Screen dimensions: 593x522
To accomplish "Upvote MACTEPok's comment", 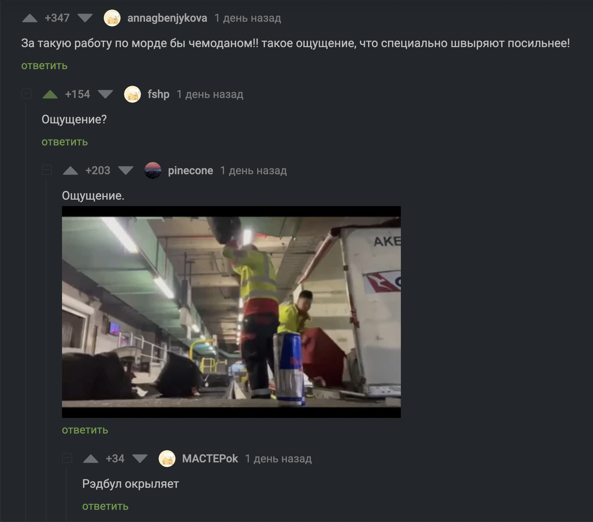I will 91,459.
